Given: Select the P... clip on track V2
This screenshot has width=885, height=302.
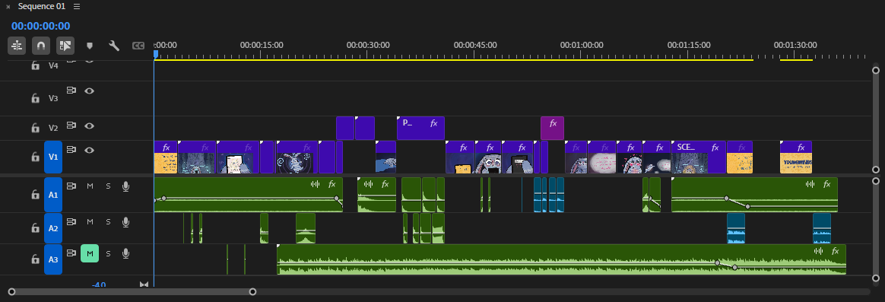Looking at the screenshot, I should pos(420,128).
